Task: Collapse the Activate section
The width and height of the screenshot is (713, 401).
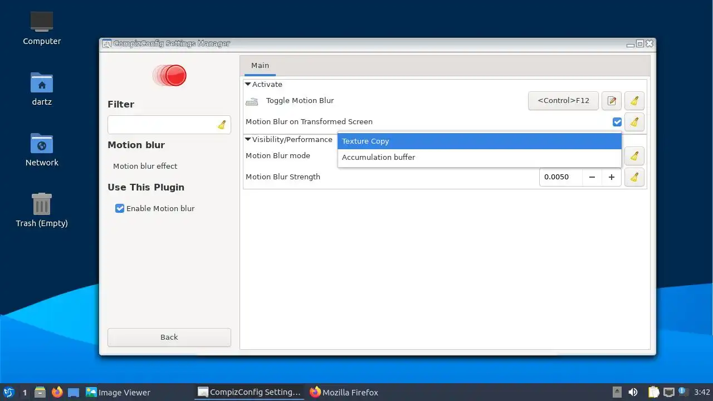Action: click(x=248, y=84)
